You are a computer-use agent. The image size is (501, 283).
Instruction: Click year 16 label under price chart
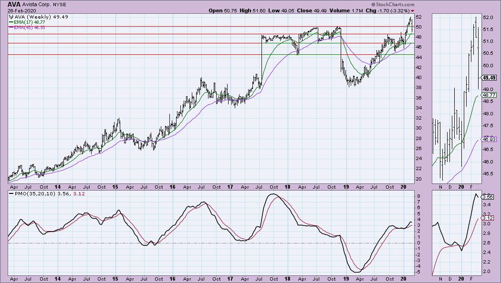pos(172,187)
